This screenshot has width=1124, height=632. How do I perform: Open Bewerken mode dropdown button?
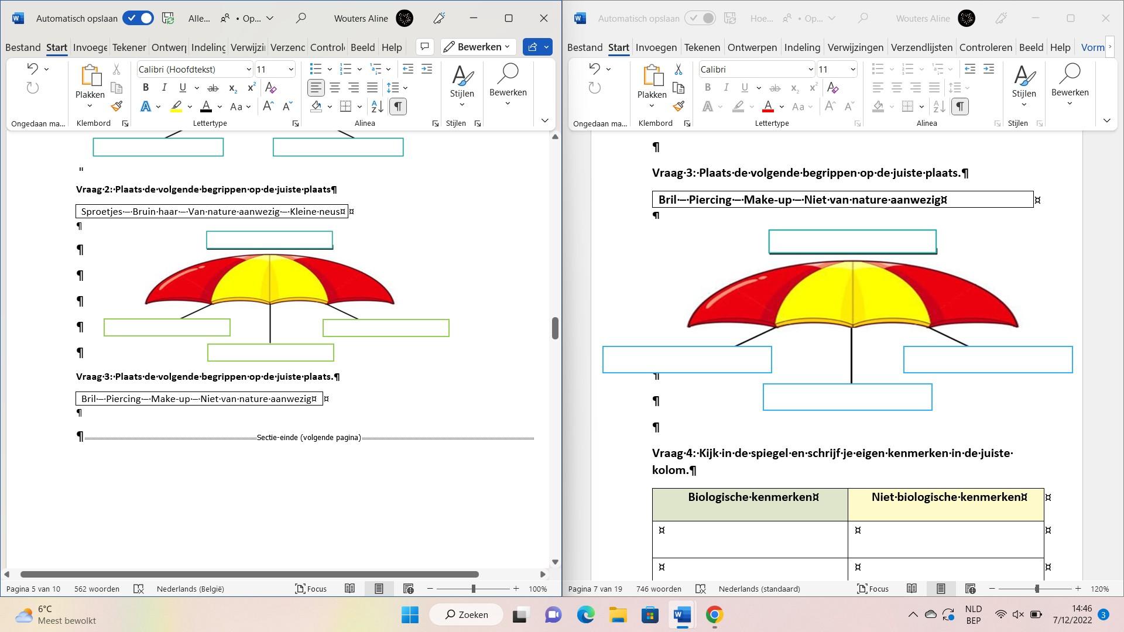pyautogui.click(x=478, y=47)
